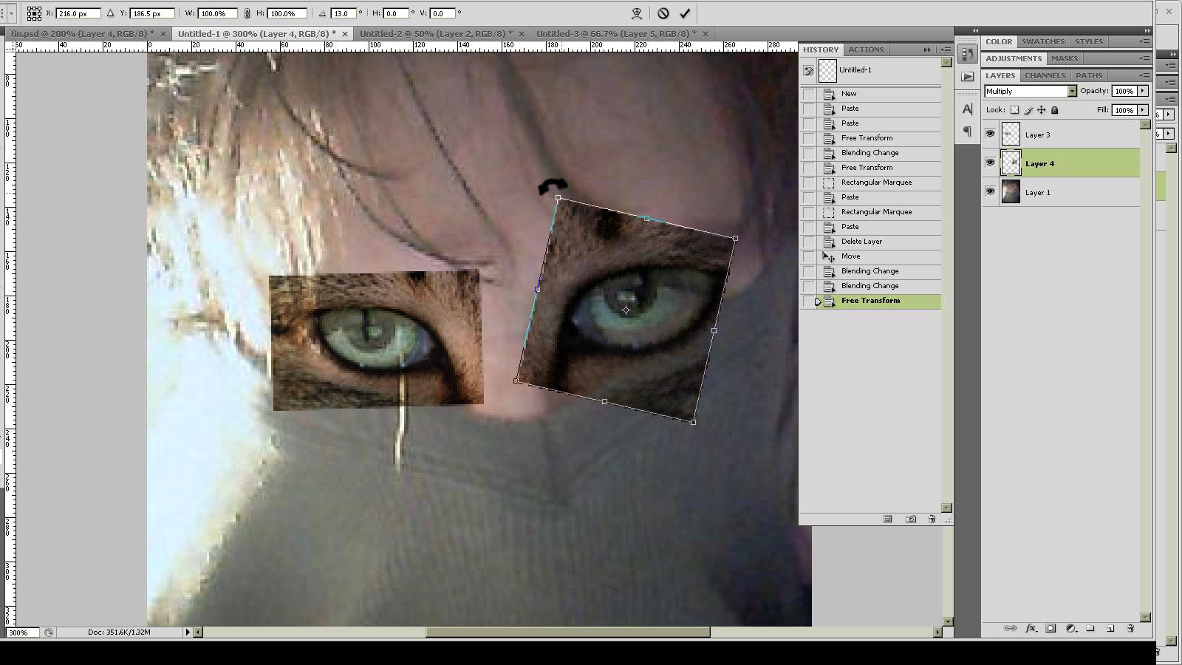1182x665 pixels.
Task: Toggle relative positioning triangle icon between X and Y
Action: (110, 13)
